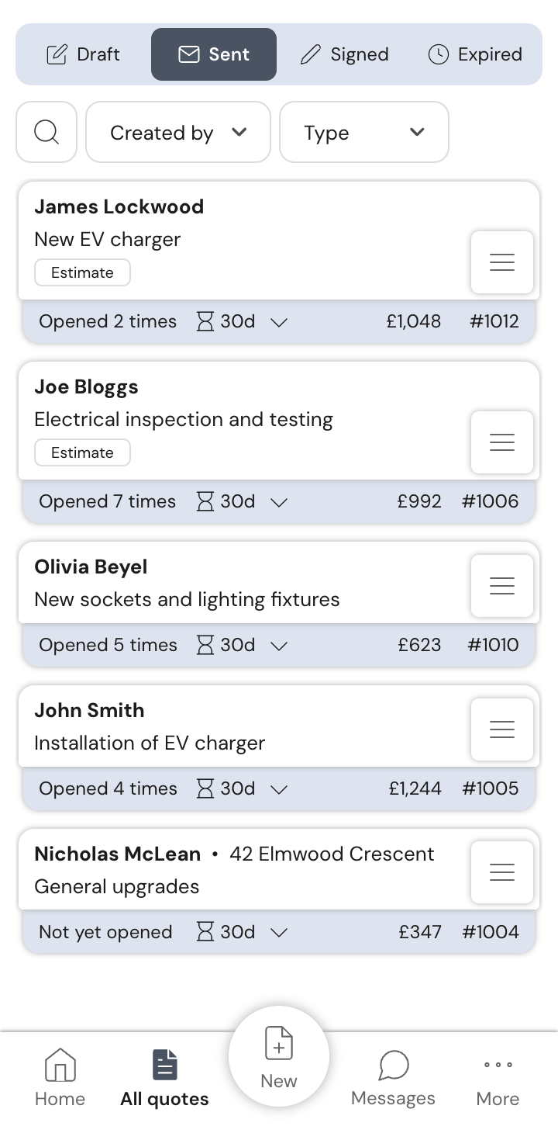Open Messages from bottom navigation

393,1077
